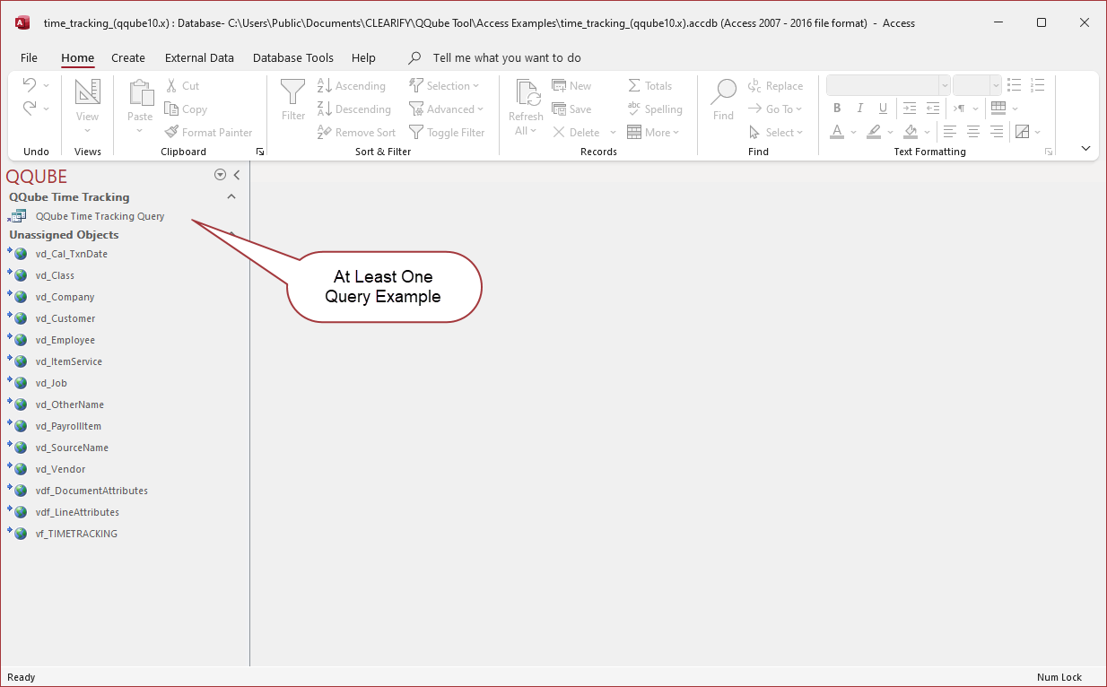Open Text Formatting dialog launcher

point(1048,152)
